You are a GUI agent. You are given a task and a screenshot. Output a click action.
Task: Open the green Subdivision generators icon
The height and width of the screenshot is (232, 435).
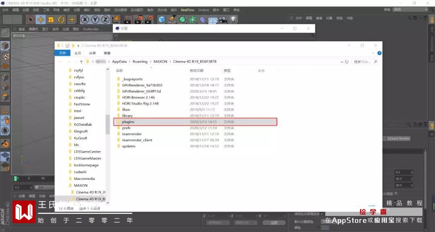pos(182,19)
